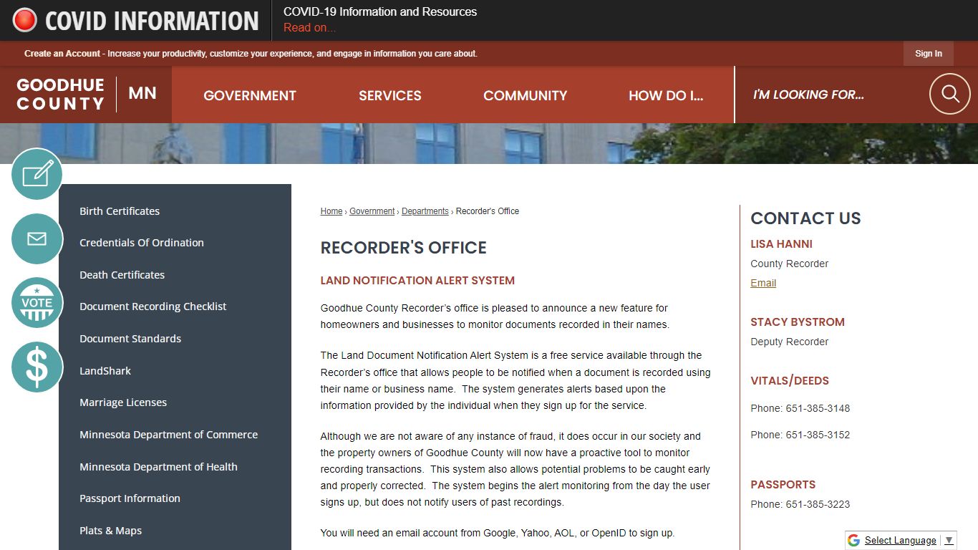
Task: Click phone number 651-385-3148
Action: [x=818, y=408]
